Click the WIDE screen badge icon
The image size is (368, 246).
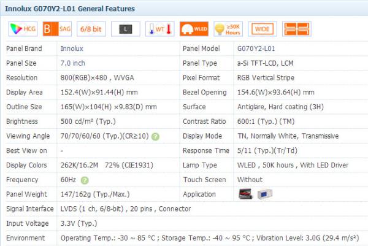pos(263,29)
